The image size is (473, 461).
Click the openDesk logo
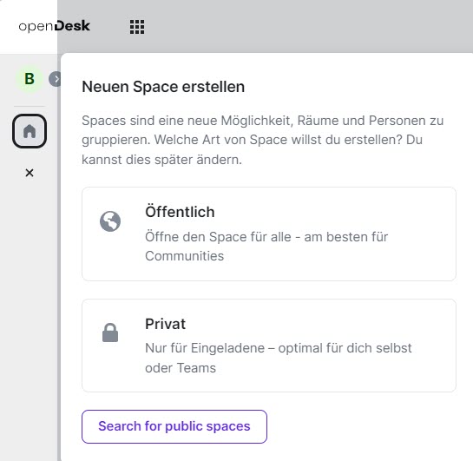[x=55, y=26]
